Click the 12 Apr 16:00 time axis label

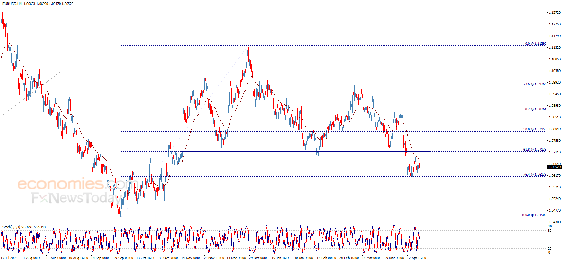[416, 258]
